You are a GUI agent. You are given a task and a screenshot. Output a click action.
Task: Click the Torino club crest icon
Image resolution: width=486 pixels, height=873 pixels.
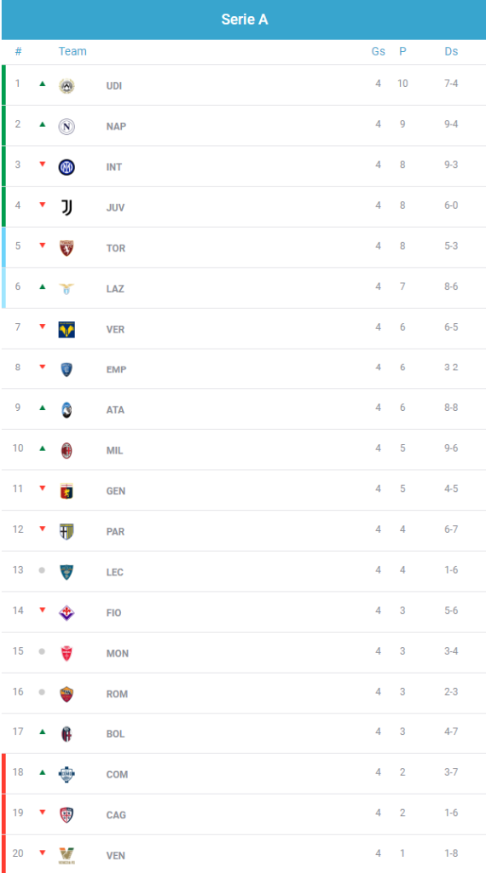[x=67, y=248]
